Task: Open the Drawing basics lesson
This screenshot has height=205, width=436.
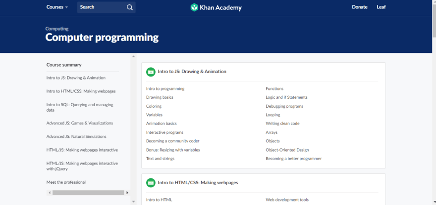Action: pyautogui.click(x=160, y=97)
